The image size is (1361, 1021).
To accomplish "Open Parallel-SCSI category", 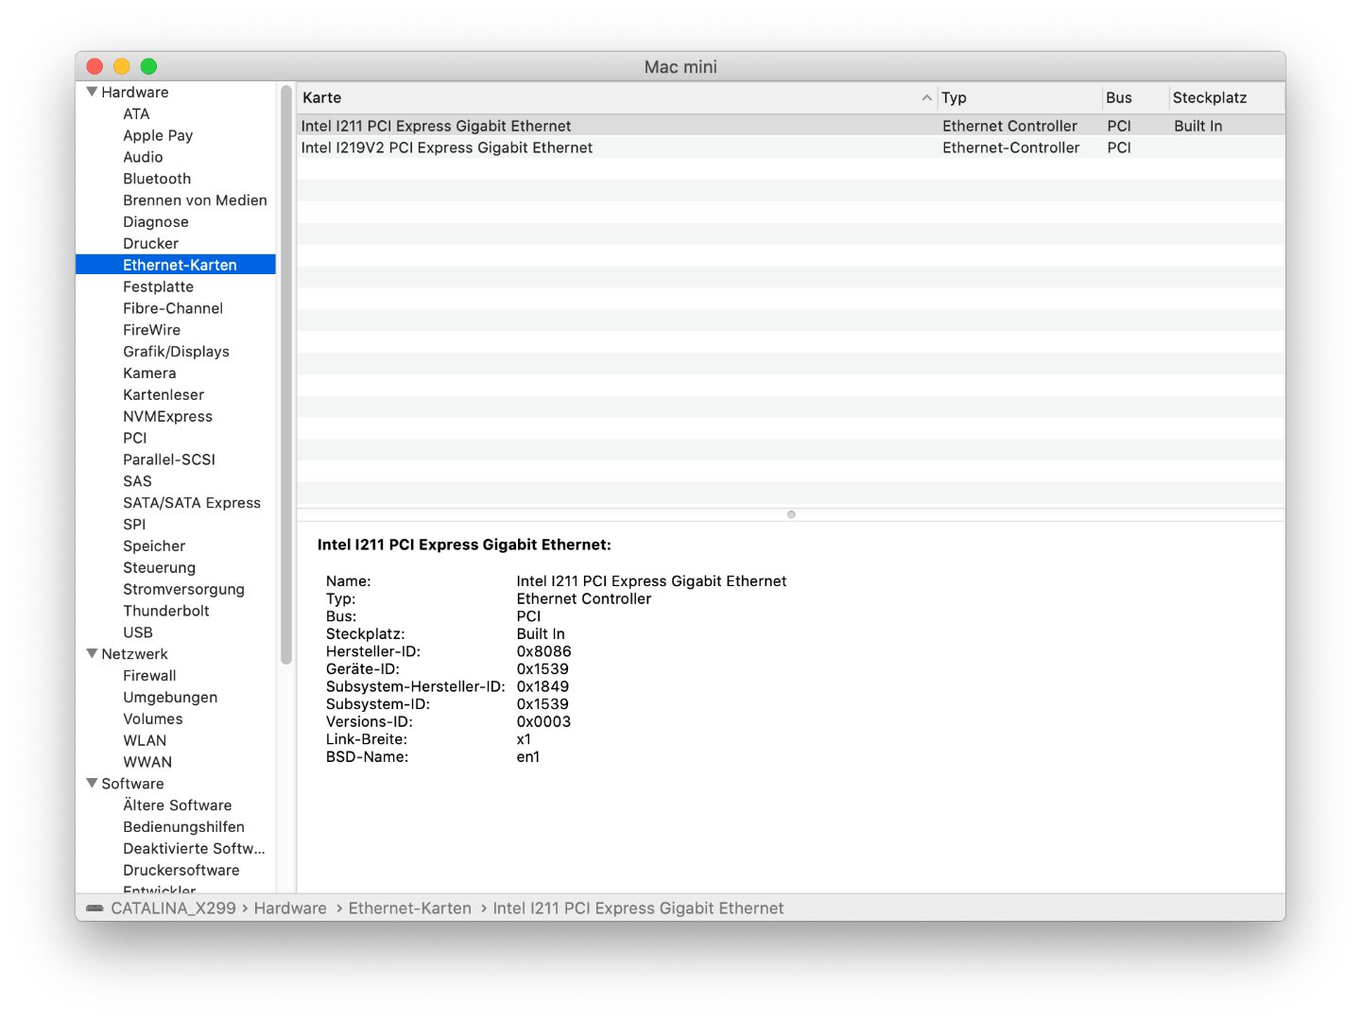I will [x=169, y=459].
